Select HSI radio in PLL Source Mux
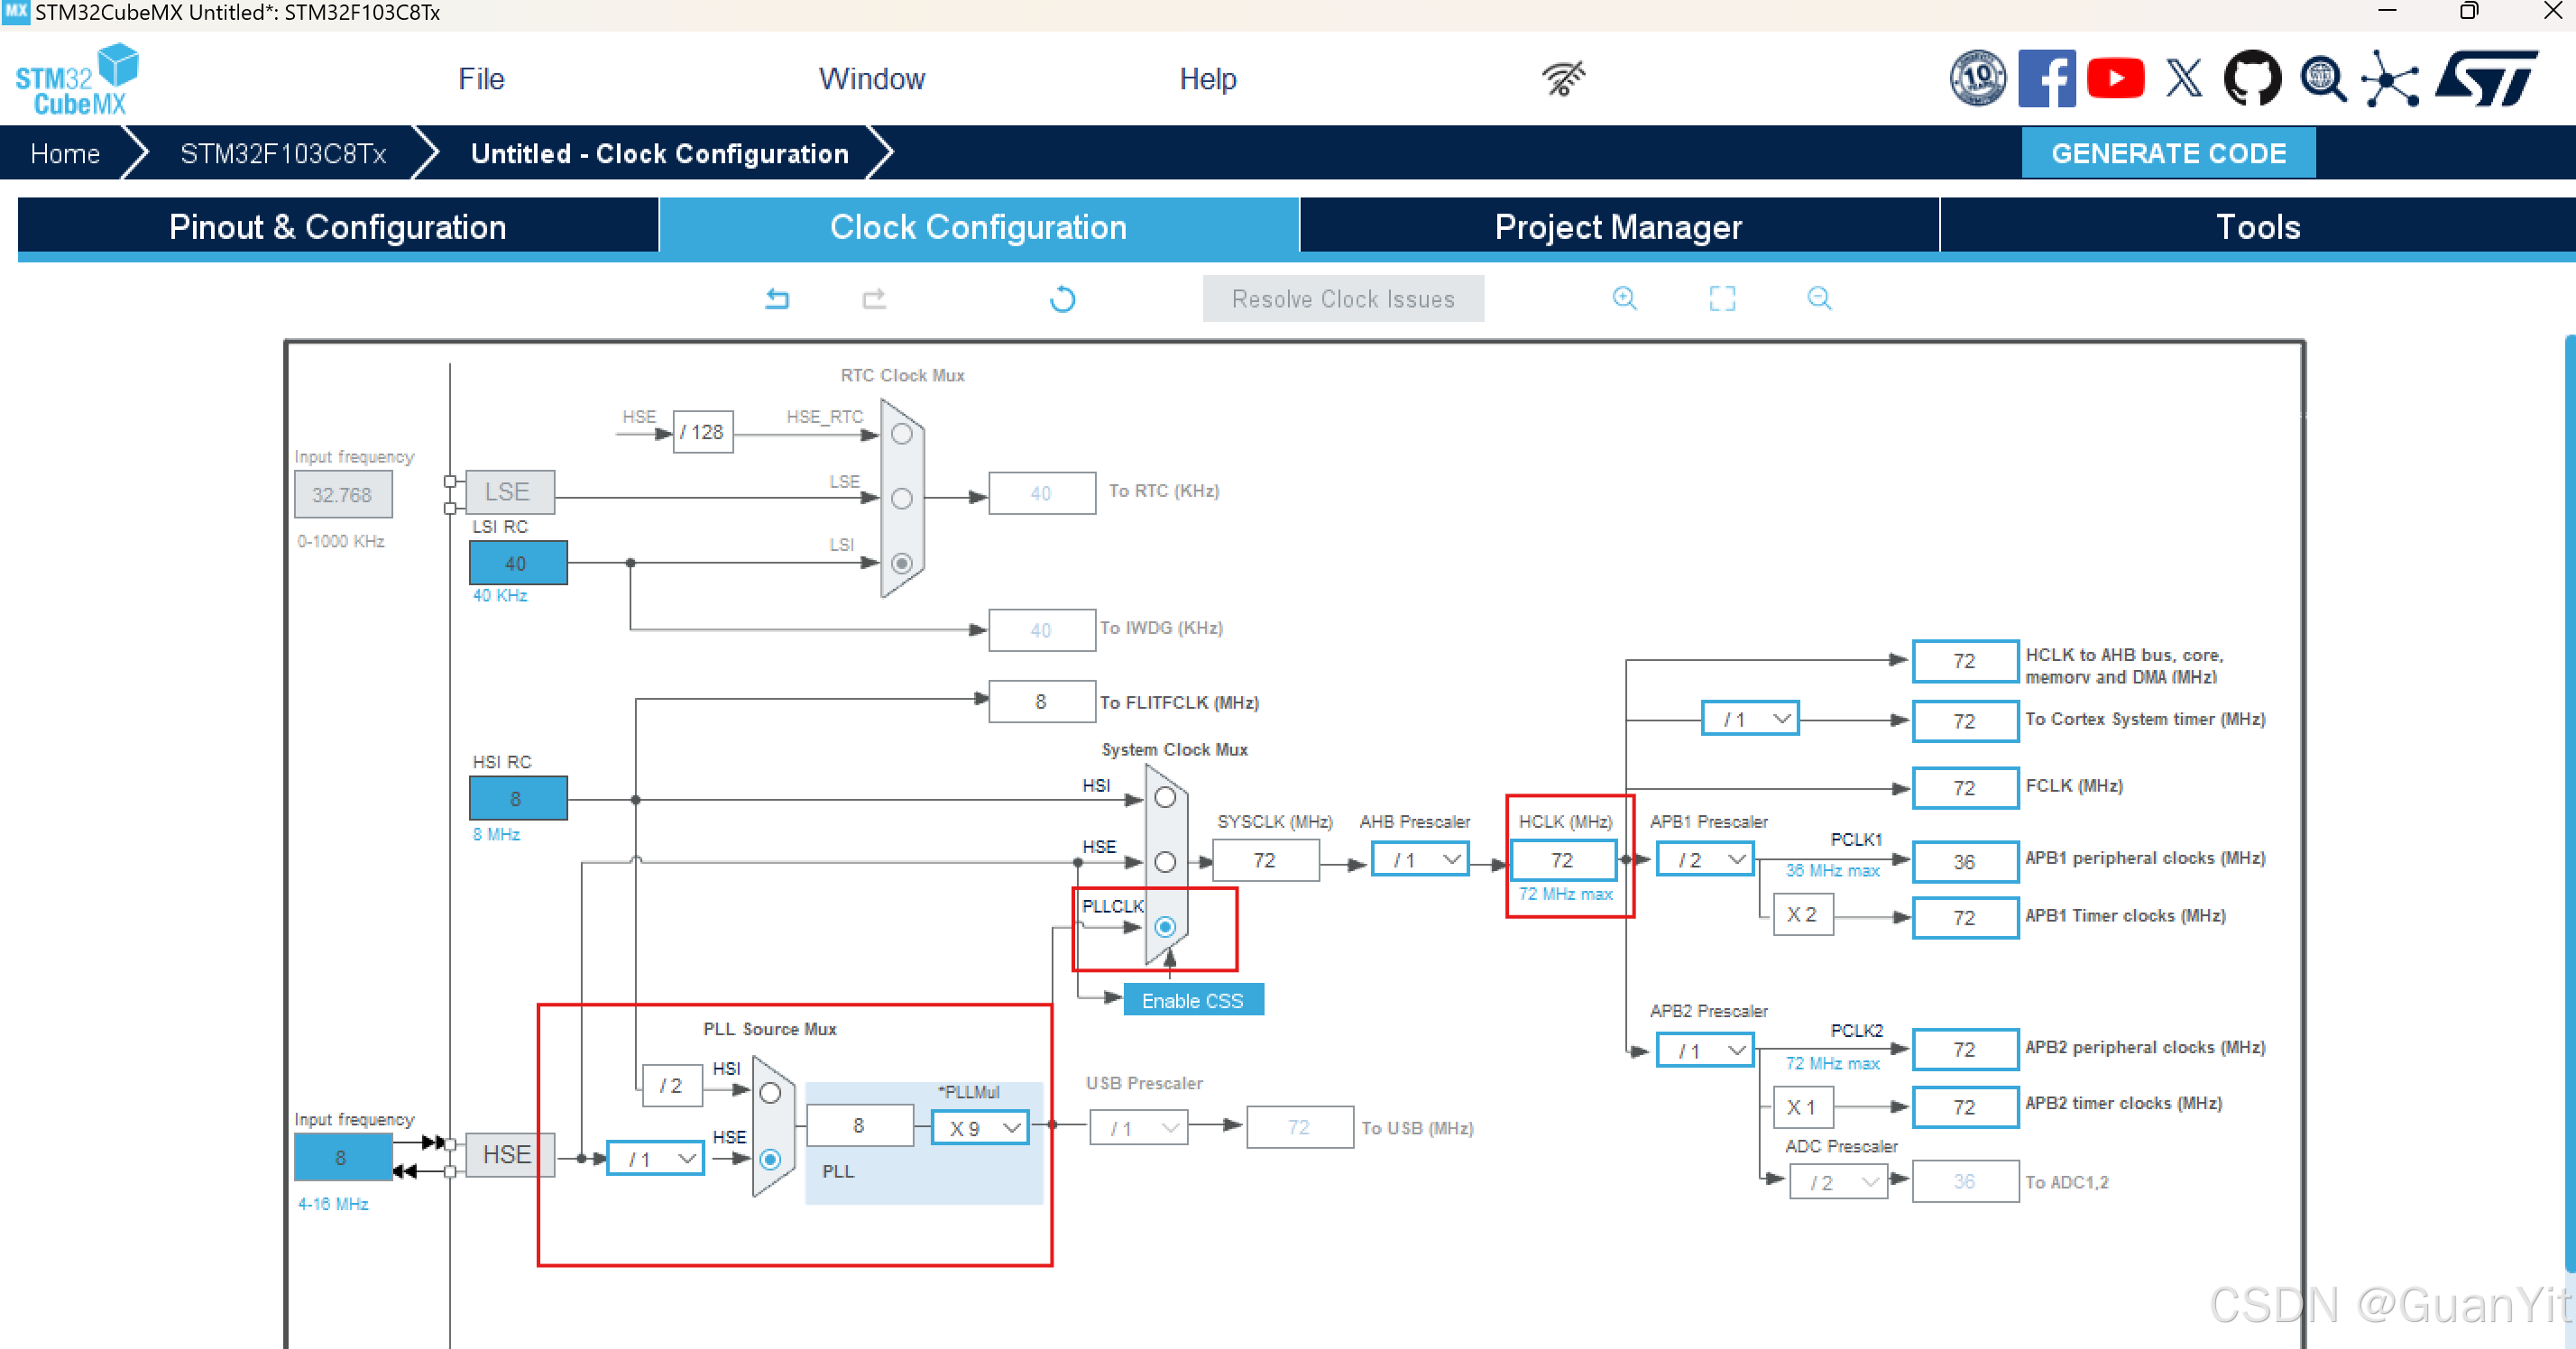 770,1093
